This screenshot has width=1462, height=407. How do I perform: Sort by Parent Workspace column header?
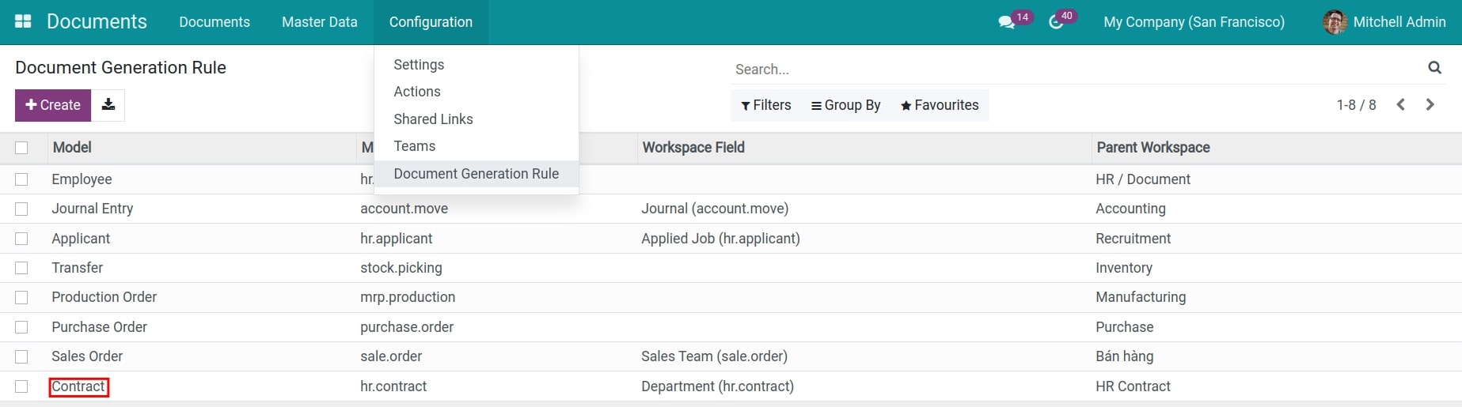click(1153, 148)
